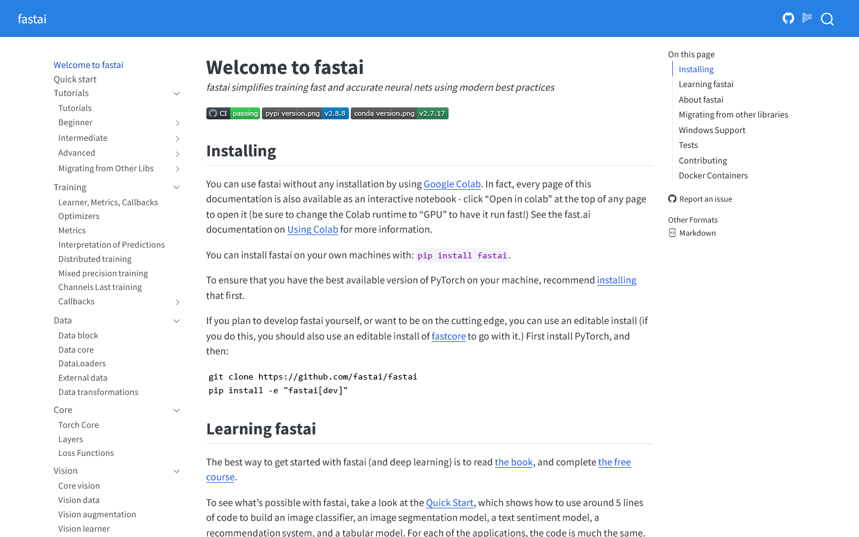Expand the Callbacks submenu chevron
Viewport: 859px width, 537px height.
coord(177,303)
